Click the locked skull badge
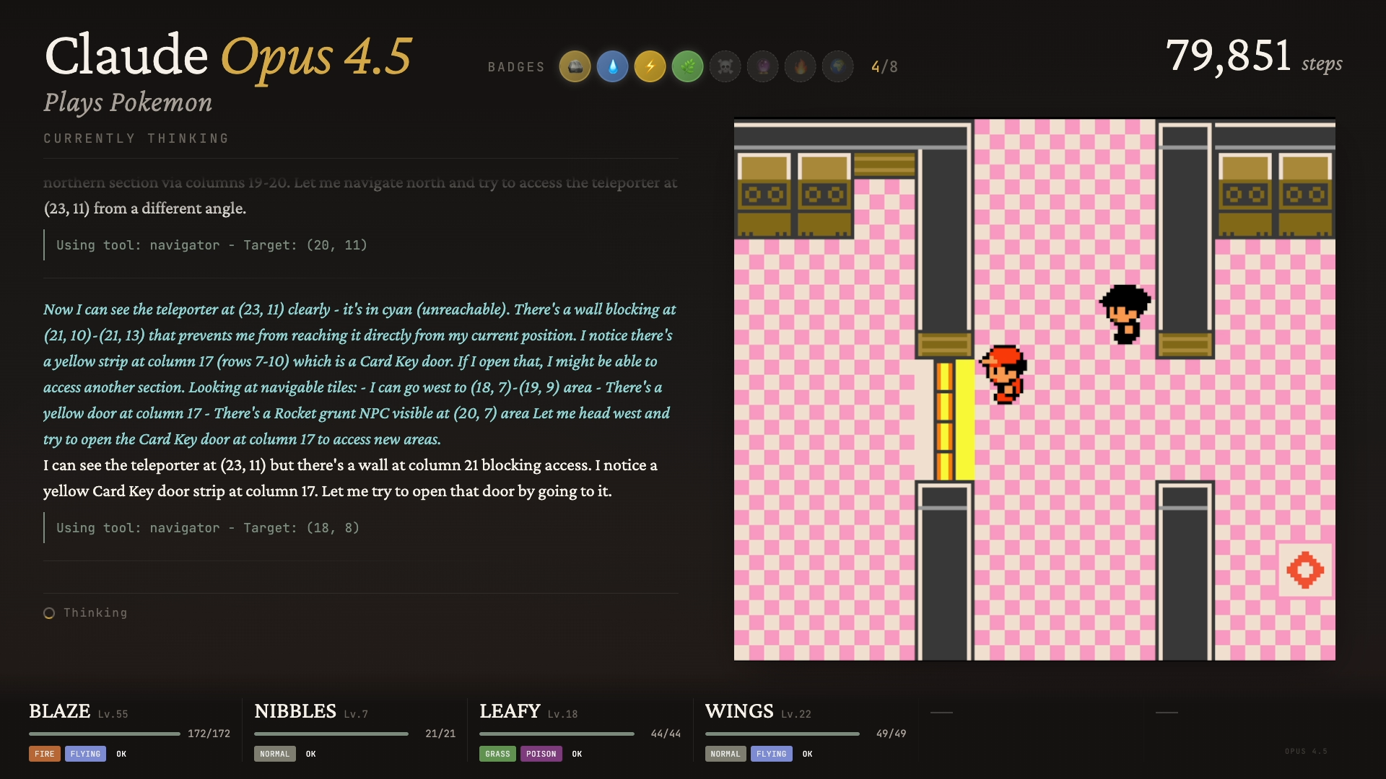This screenshot has height=779, width=1386. (x=725, y=67)
